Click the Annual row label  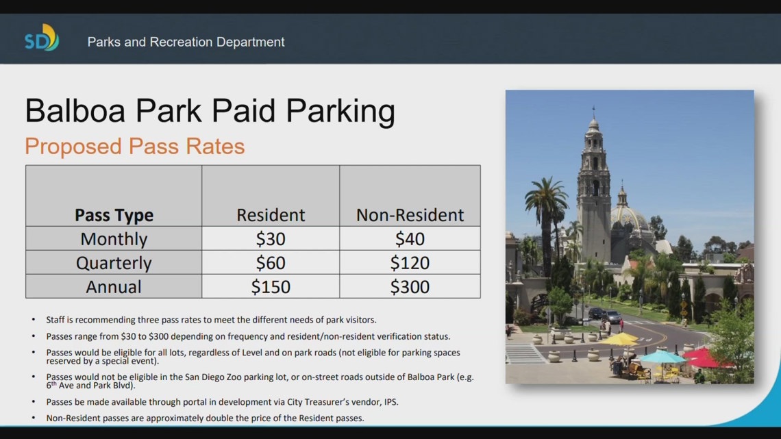click(114, 286)
